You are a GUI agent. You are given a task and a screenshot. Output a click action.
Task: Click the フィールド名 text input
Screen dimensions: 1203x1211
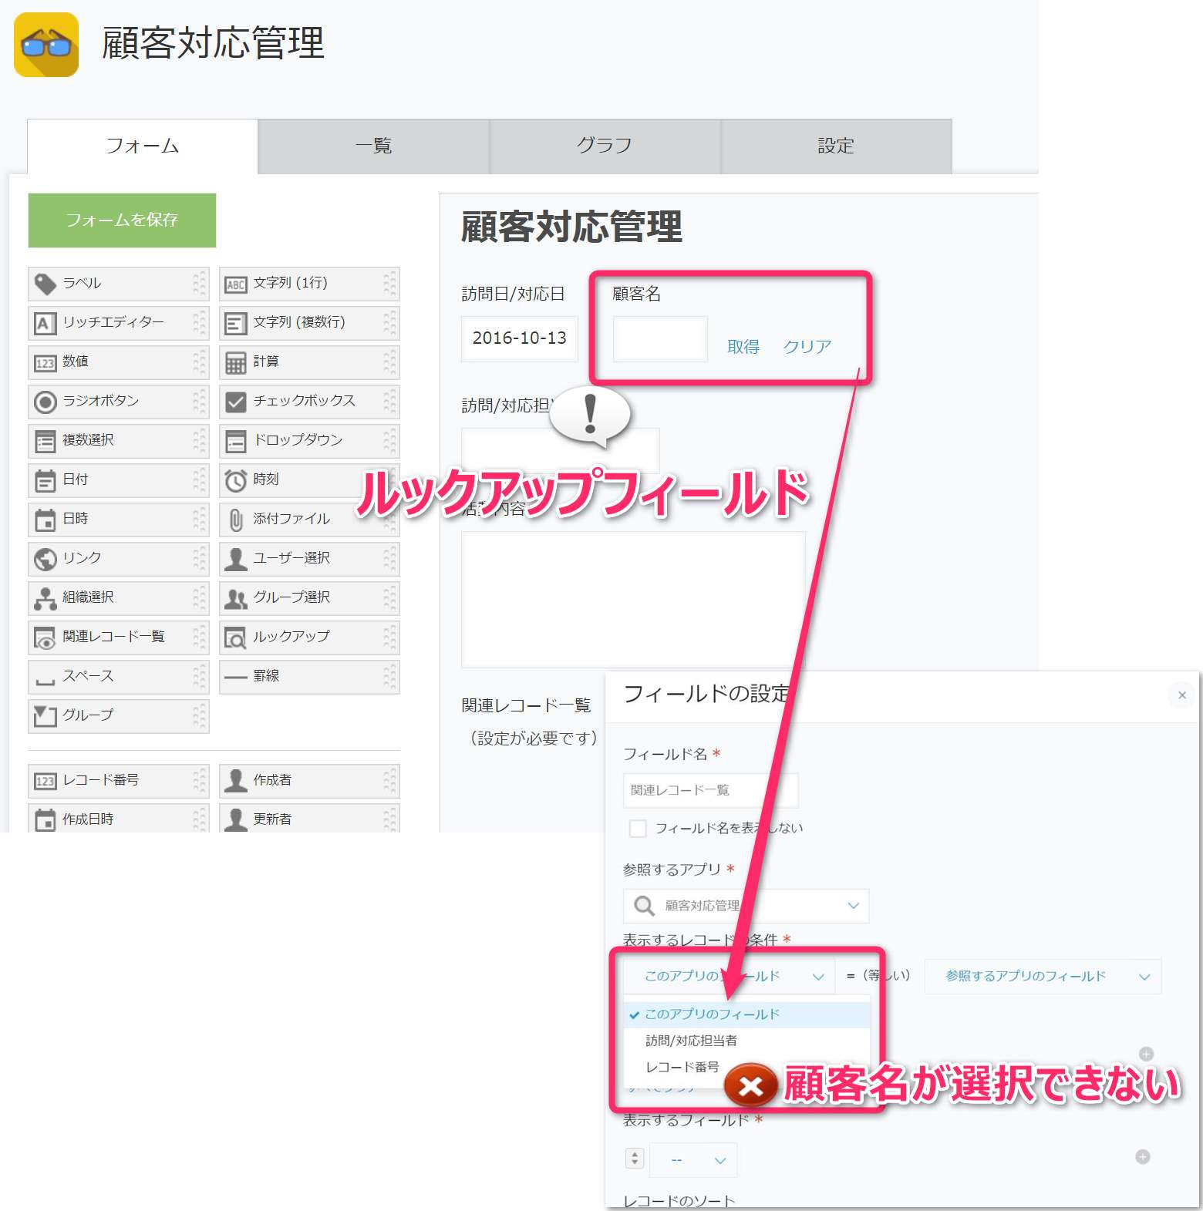click(x=710, y=790)
